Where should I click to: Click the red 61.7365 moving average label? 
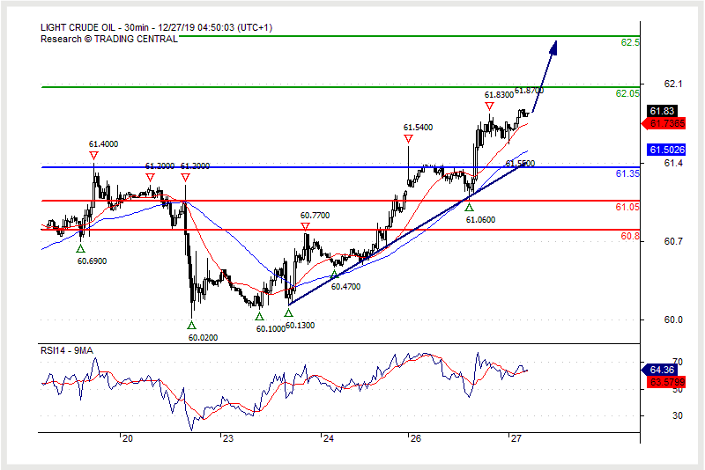(664, 123)
